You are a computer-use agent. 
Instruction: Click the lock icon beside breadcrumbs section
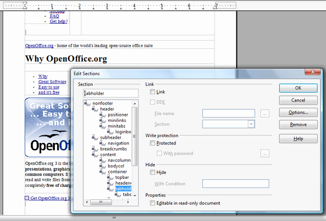click(x=95, y=148)
